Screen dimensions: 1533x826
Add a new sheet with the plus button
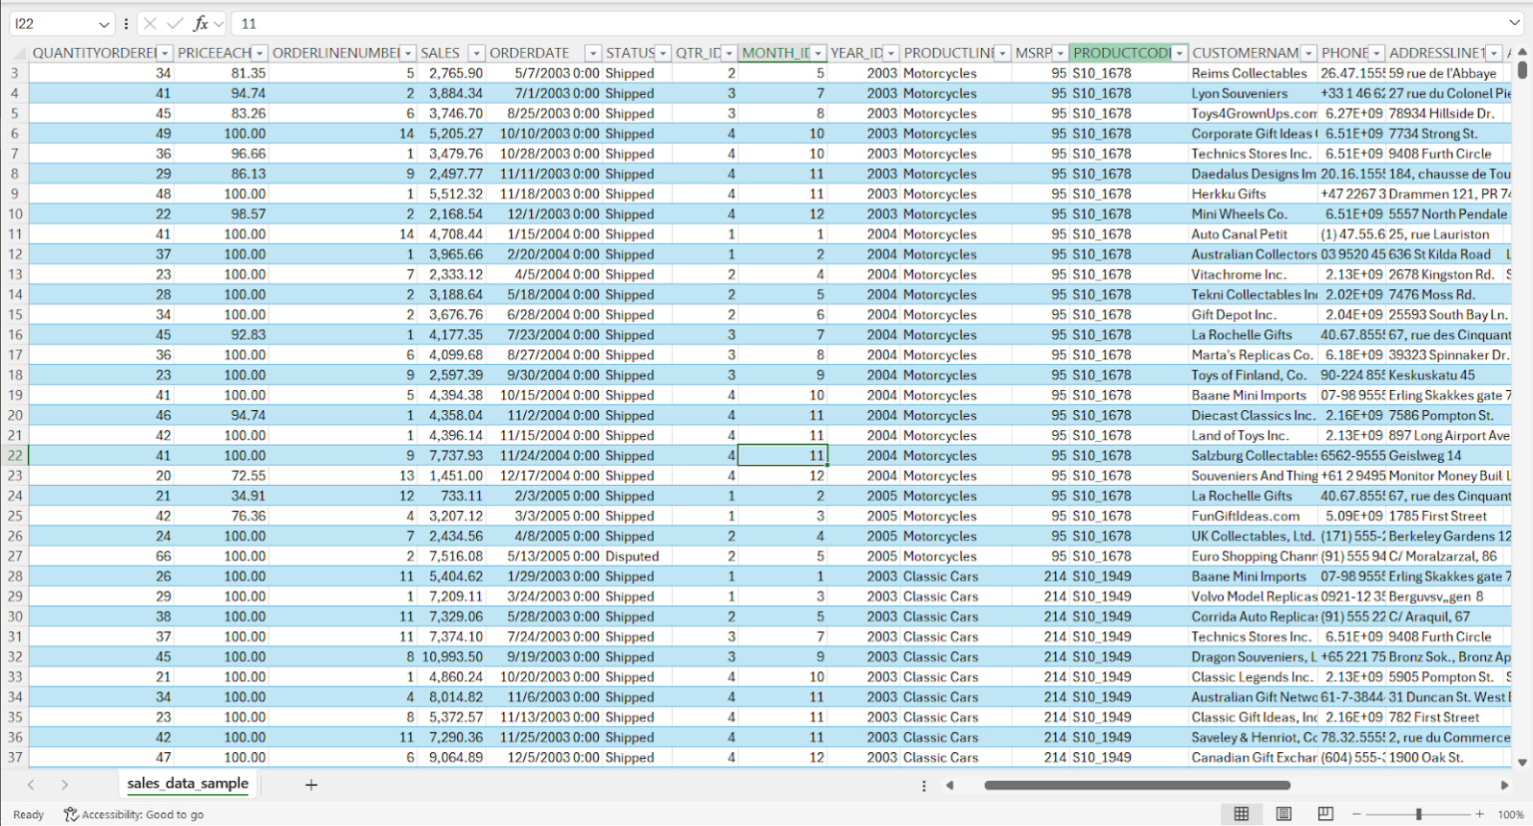pyautogui.click(x=310, y=785)
